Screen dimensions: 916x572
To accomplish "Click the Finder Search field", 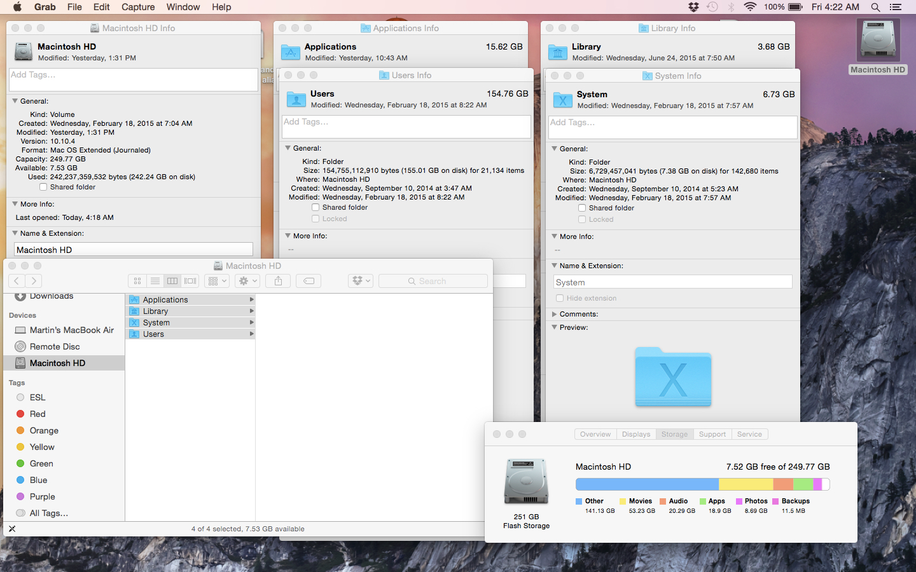I will click(x=433, y=281).
